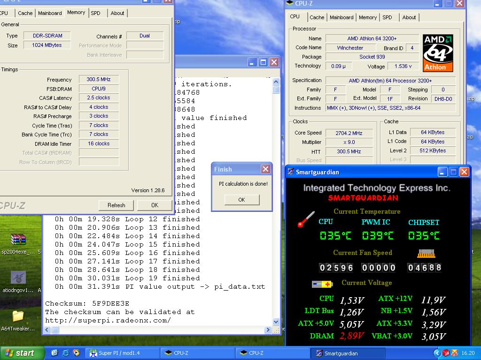481x360 pixels.
Task: Click the AMD Athlon 64 logo in CPU-Z
Action: tap(438, 53)
